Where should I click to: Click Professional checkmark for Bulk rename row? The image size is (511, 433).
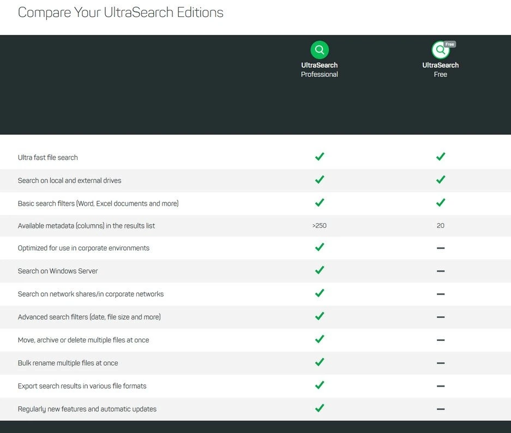click(320, 362)
